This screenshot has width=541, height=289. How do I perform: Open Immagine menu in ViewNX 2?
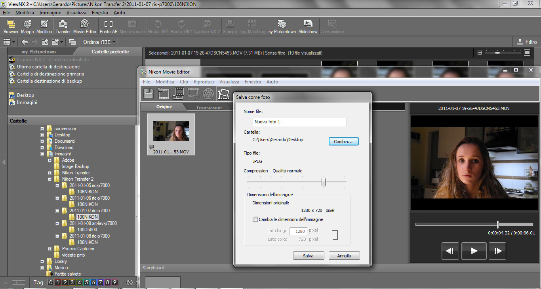pos(50,13)
